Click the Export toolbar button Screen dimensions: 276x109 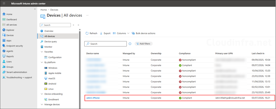point(105,33)
